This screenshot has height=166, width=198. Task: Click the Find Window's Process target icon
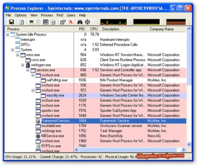pyautogui.click(x=87, y=22)
